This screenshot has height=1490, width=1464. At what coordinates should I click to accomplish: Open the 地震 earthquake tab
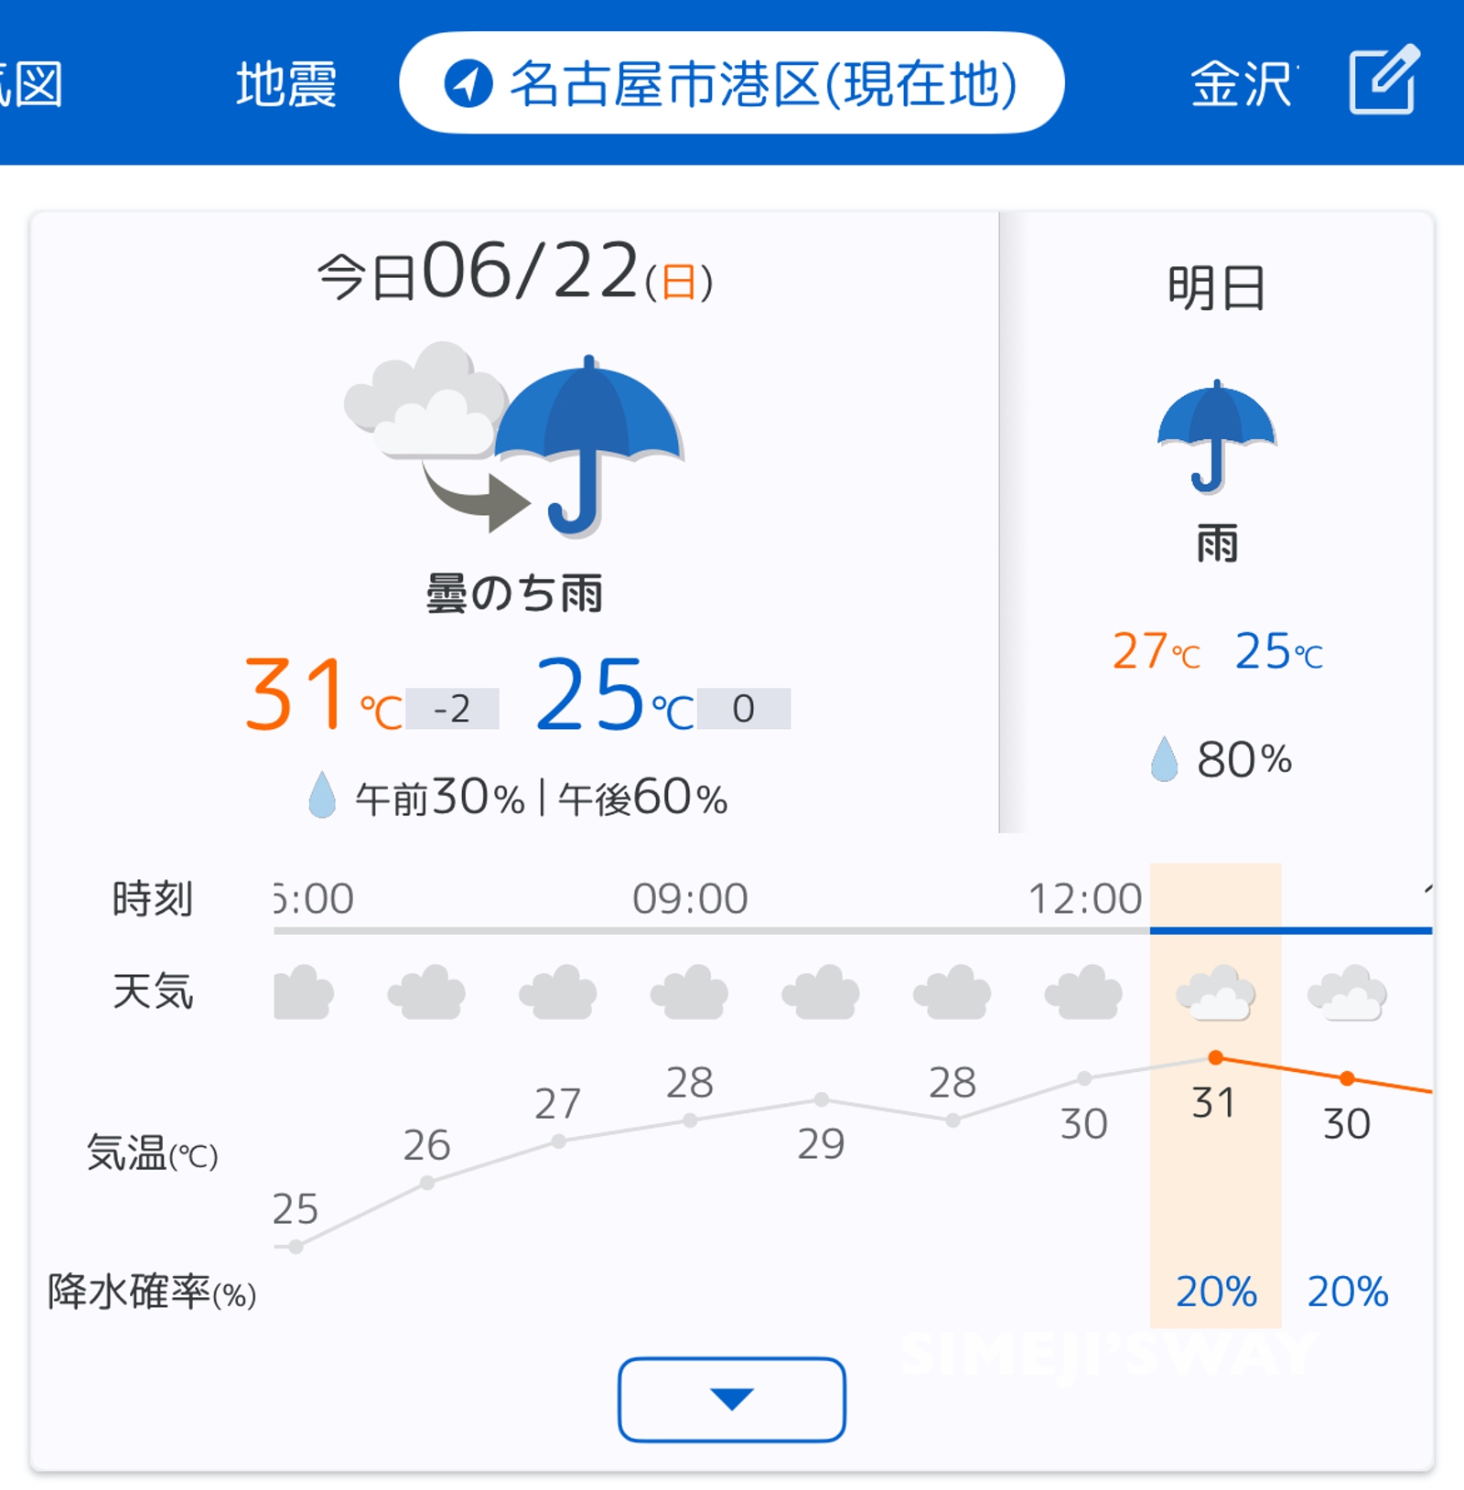(x=286, y=84)
